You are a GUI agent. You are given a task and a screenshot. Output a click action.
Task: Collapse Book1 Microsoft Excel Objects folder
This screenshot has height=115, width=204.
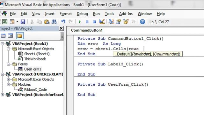[9, 49]
